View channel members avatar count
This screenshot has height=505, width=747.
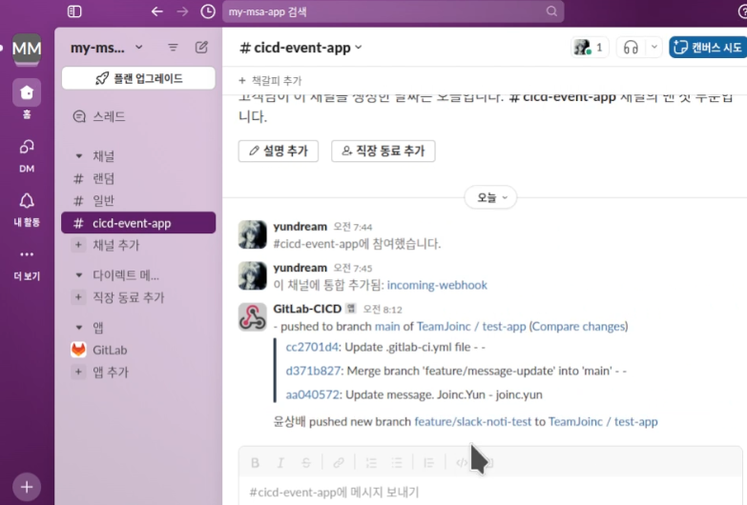[x=590, y=47]
